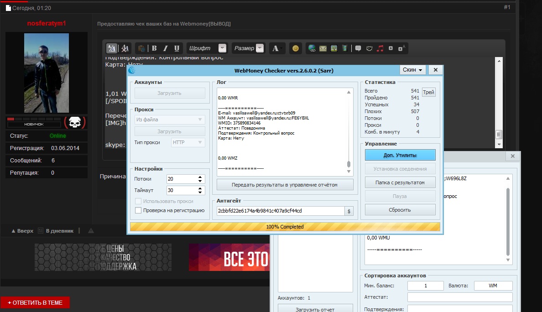Tick the Использовать прокси checkbox
The height and width of the screenshot is (312, 542).
click(138, 201)
